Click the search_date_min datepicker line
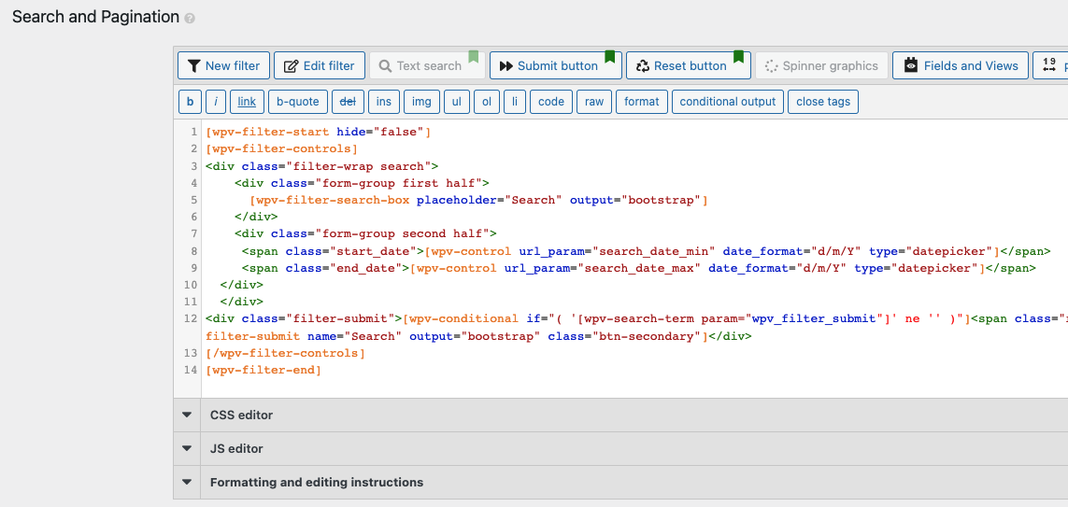Image resolution: width=1068 pixels, height=507 pixels. tap(646, 251)
